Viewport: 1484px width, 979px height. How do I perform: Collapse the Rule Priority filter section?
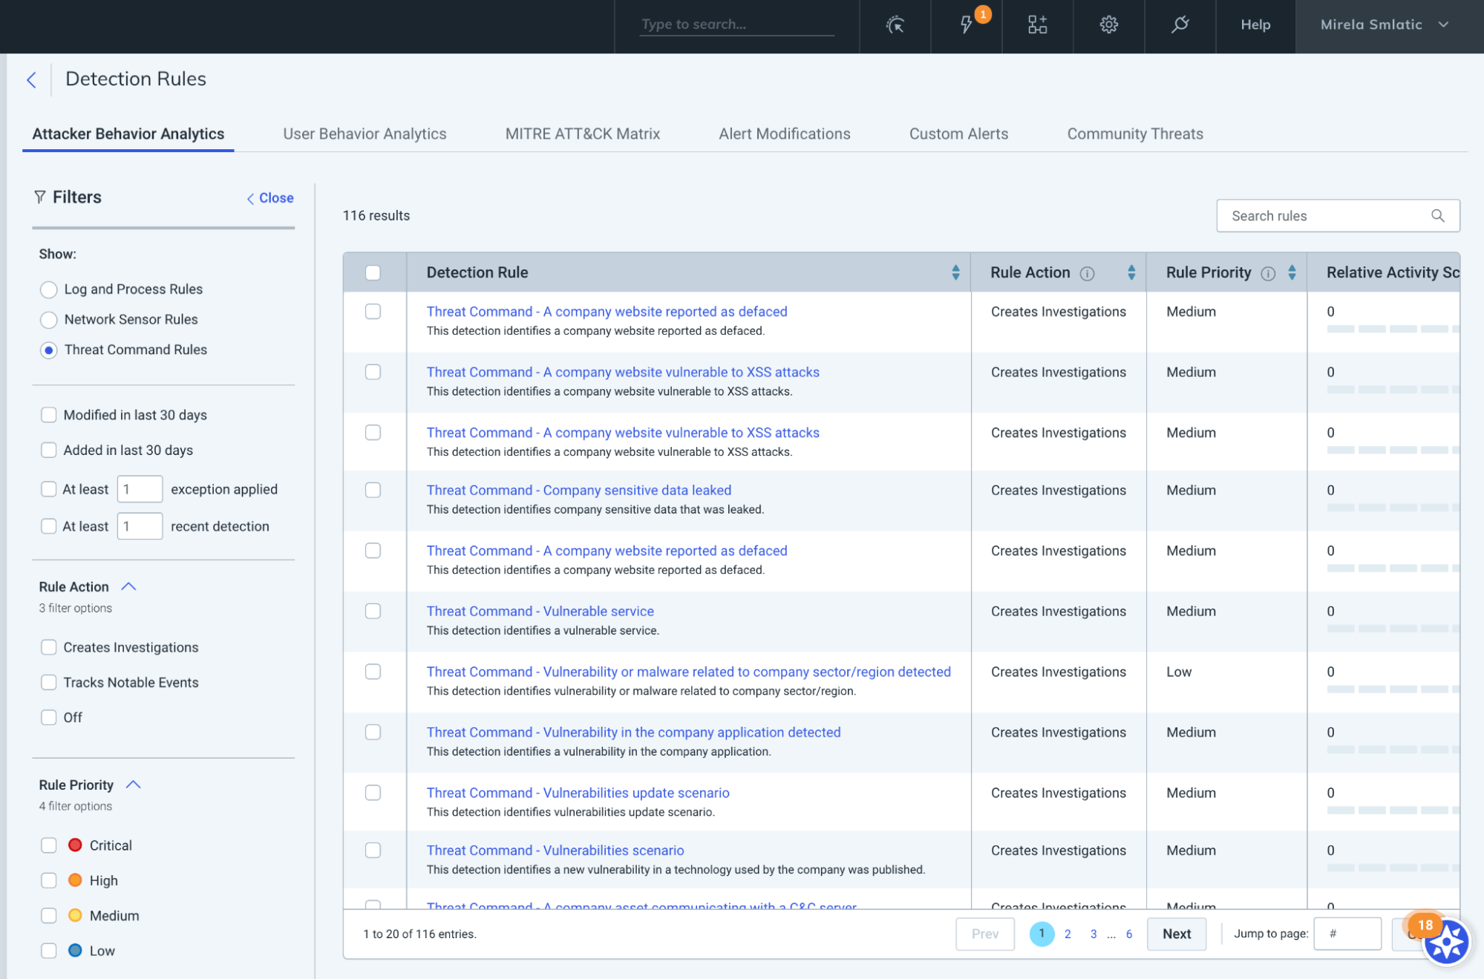134,785
